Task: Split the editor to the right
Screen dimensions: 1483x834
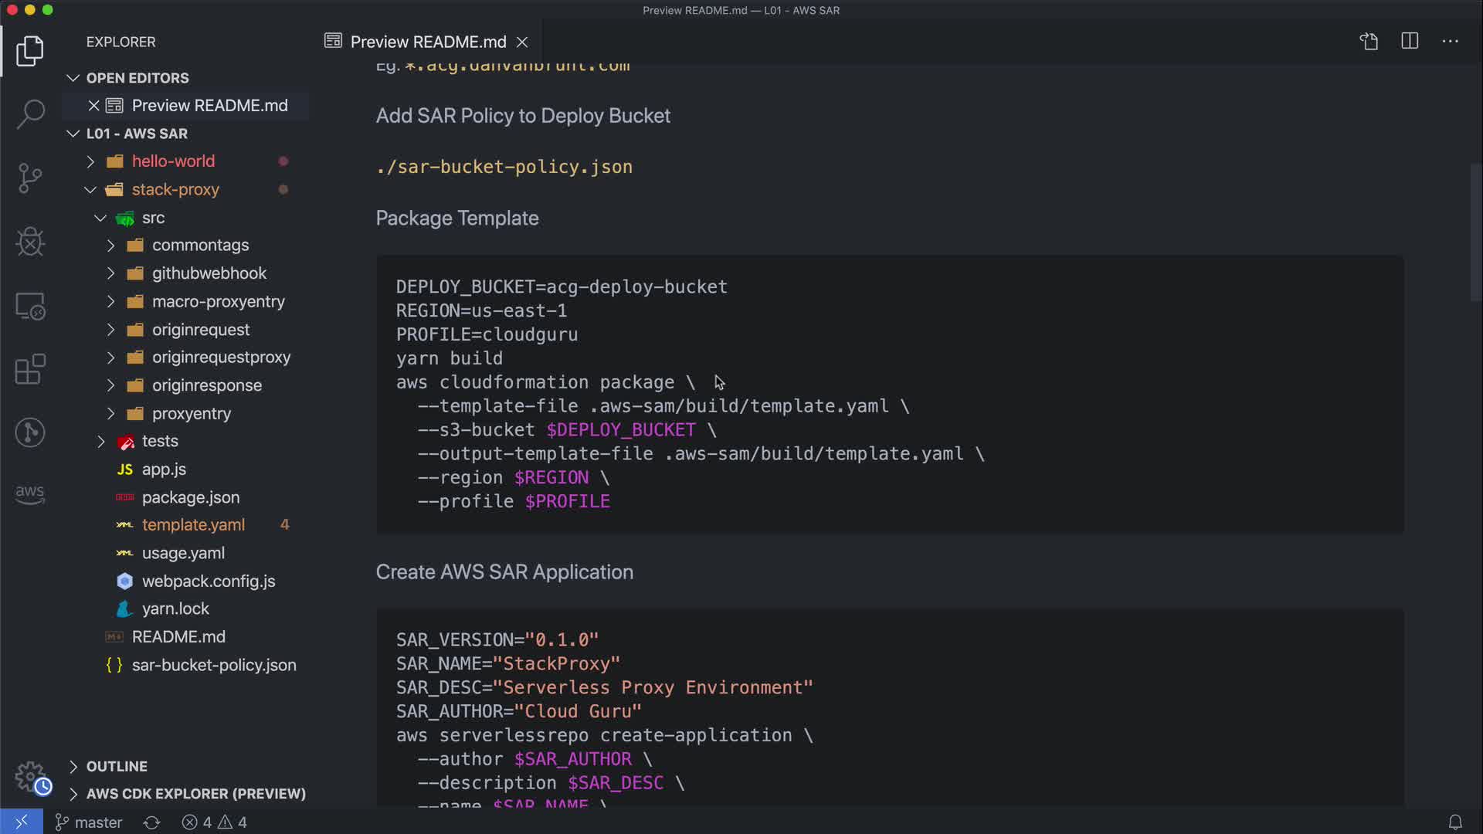Action: 1410,42
